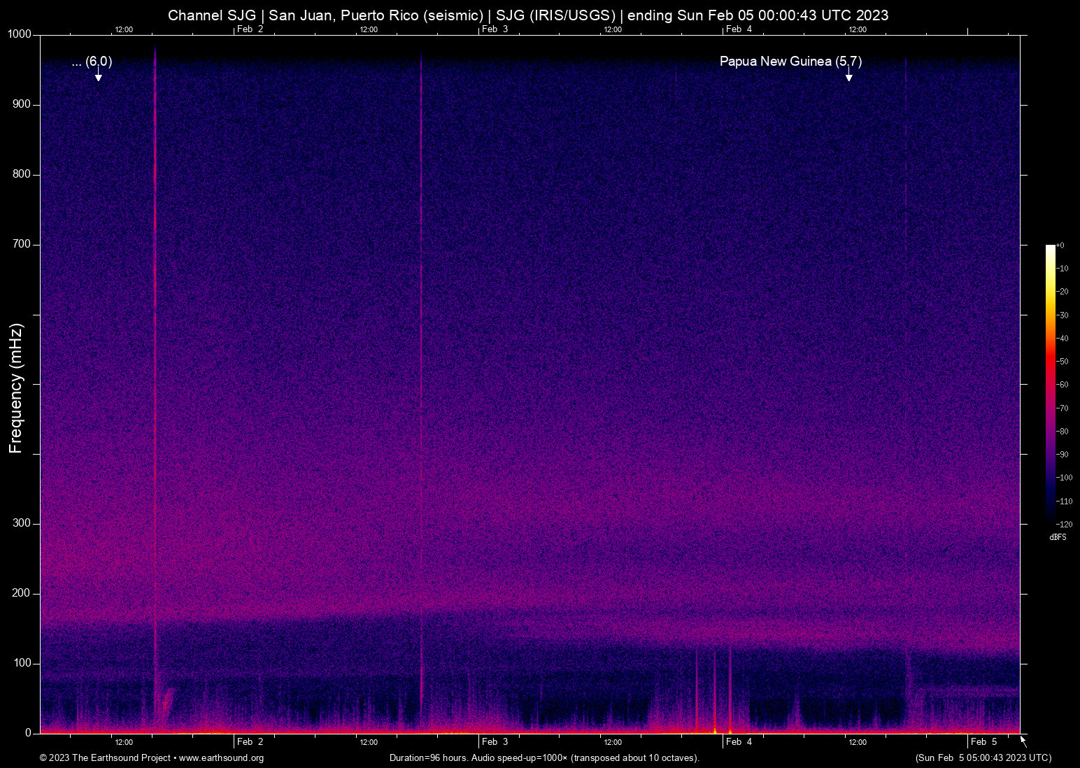Select the dBFS label under the color scale
The width and height of the screenshot is (1080, 768).
1058,537
